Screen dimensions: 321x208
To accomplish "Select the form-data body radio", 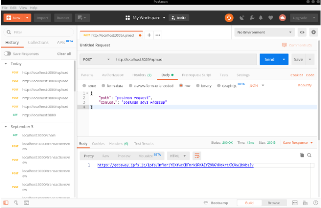I will coord(103,86).
